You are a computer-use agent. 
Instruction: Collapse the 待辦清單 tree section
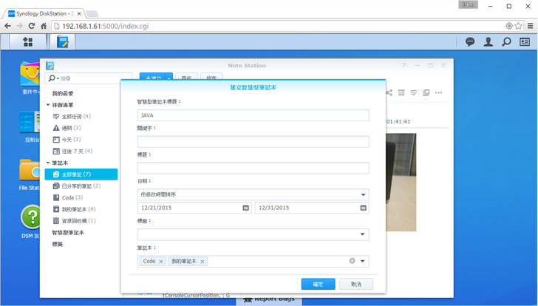point(48,105)
